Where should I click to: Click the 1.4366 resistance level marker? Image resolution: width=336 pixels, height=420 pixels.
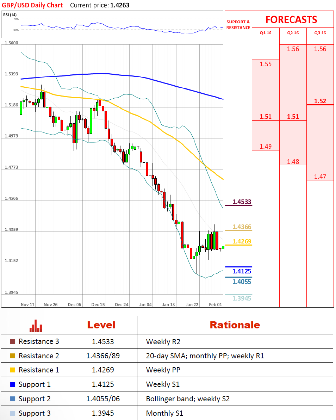click(242, 227)
